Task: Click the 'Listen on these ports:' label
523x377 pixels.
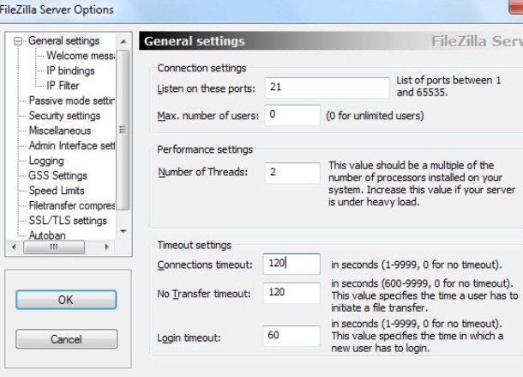Action: [206, 89]
